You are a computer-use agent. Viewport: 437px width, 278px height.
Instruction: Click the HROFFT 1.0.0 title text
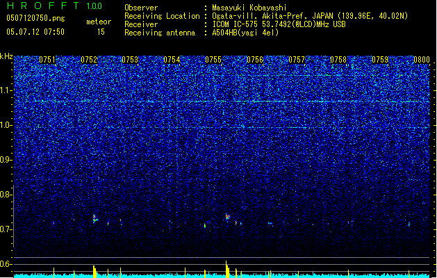(x=54, y=6)
